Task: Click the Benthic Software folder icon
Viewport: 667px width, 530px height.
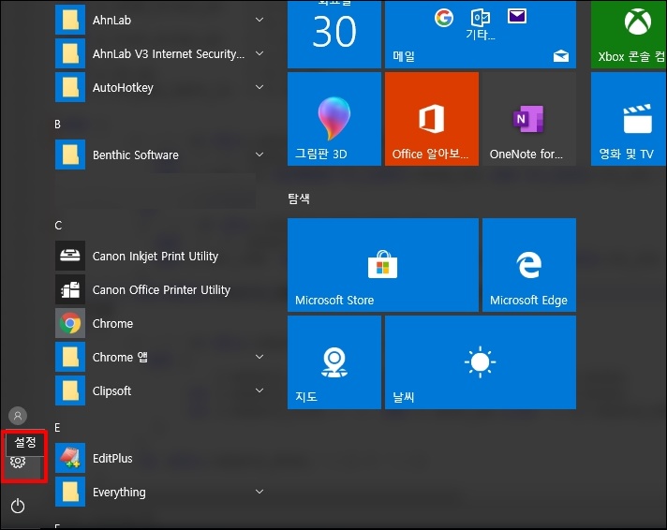Action: point(70,155)
